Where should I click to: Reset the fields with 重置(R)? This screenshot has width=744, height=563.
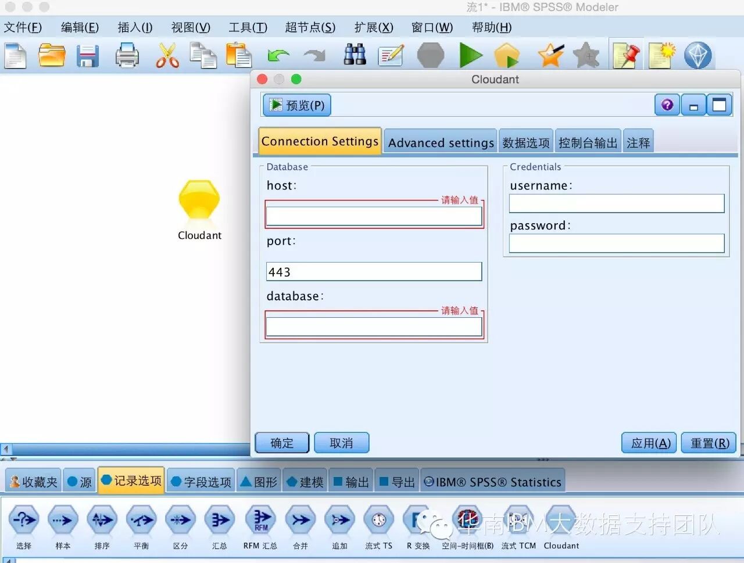[709, 443]
